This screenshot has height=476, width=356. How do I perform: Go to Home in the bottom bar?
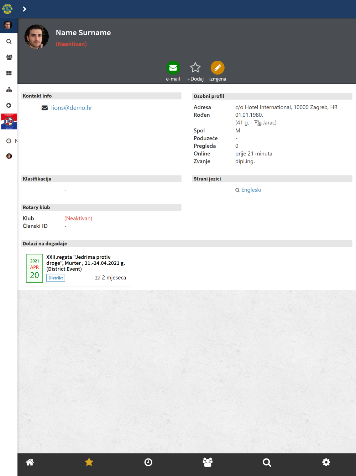(30, 462)
